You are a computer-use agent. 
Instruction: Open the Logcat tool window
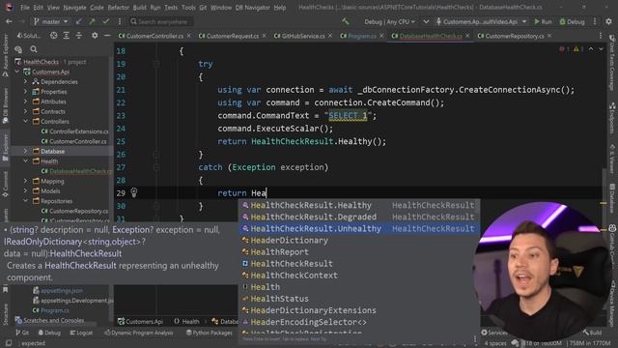click(x=81, y=333)
